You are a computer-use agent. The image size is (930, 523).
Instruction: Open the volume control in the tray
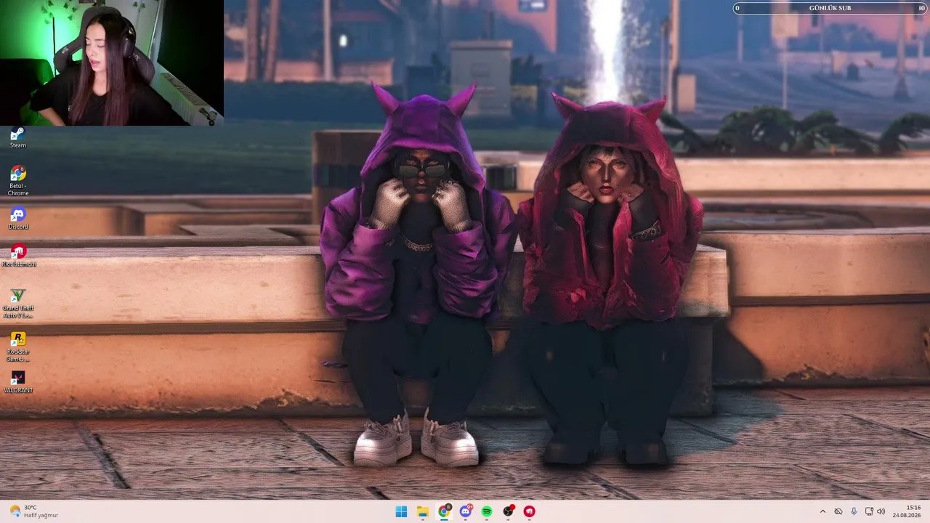click(x=881, y=511)
